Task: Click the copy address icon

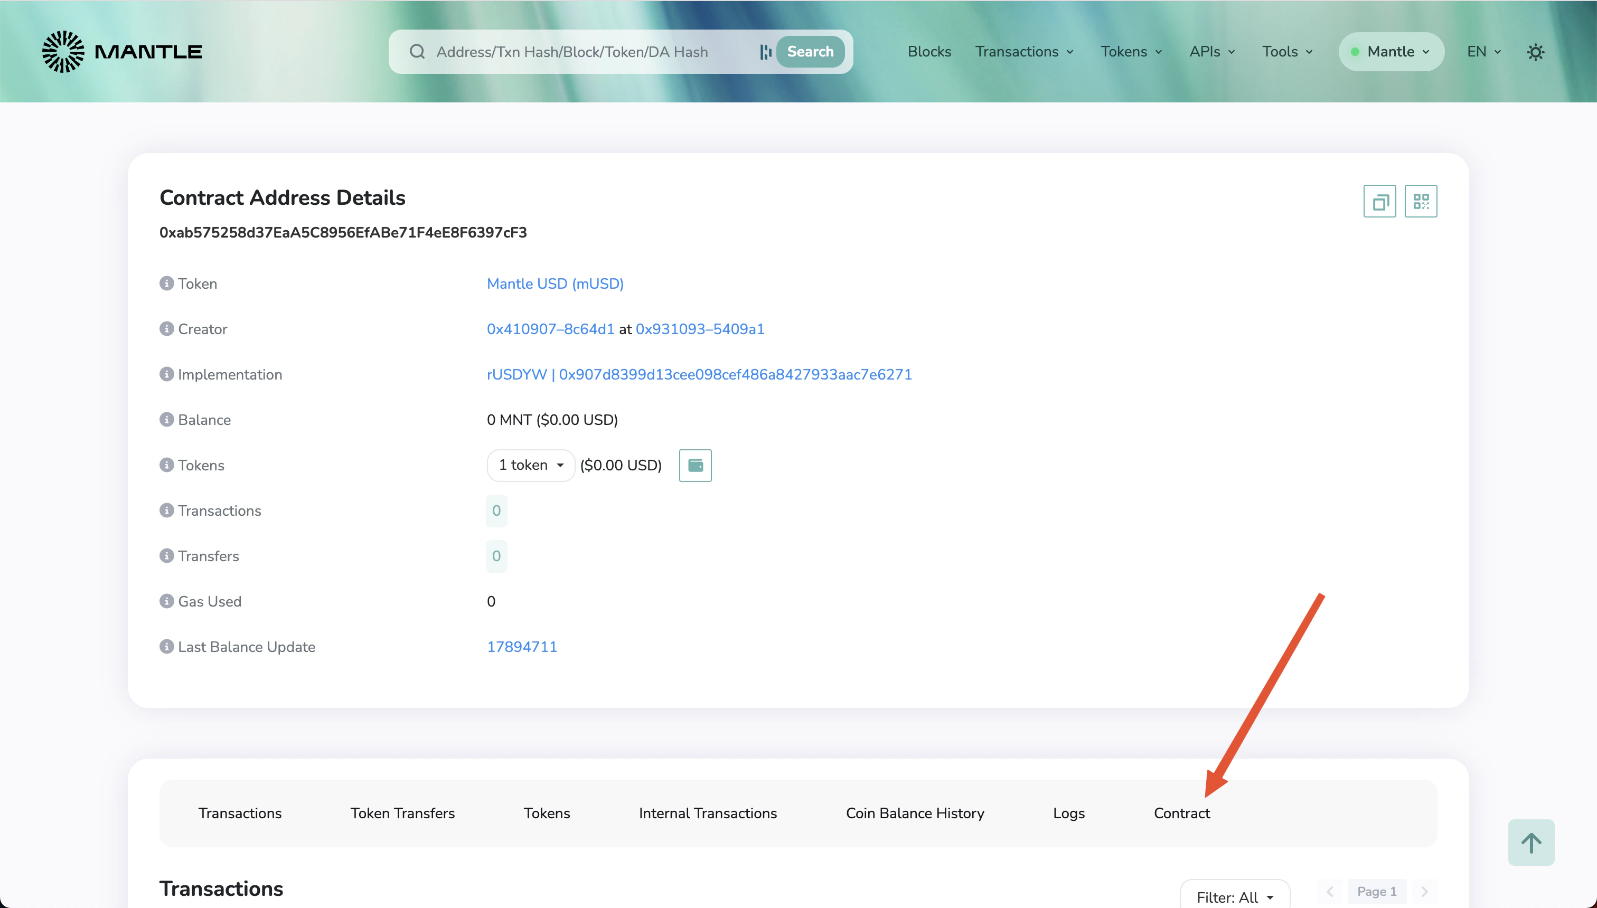Action: pos(1379,202)
